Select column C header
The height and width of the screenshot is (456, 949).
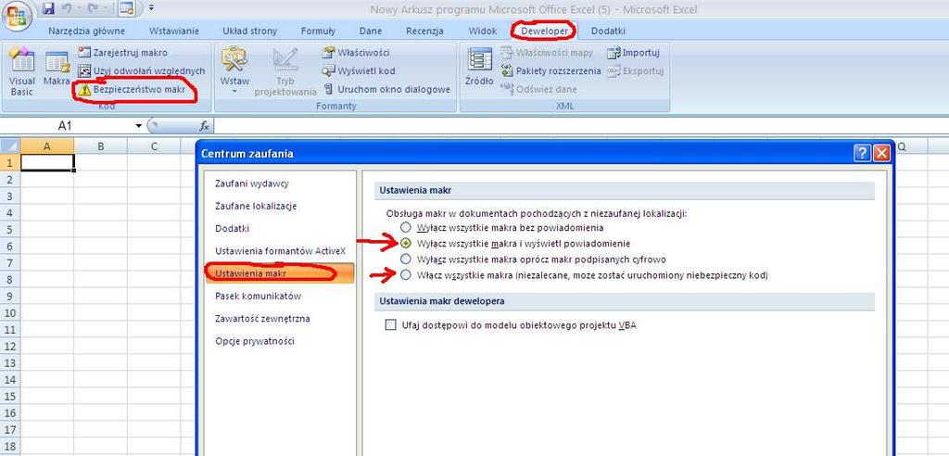point(154,146)
